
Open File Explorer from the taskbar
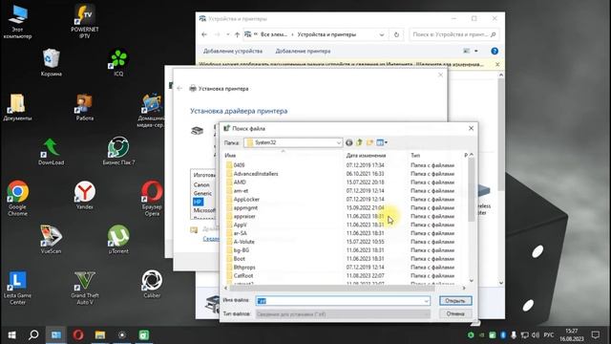coord(100,335)
